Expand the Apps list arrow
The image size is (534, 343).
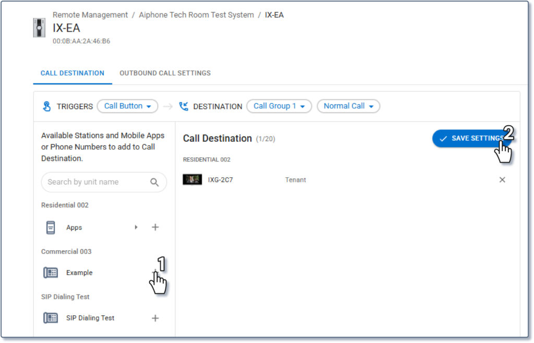click(x=136, y=227)
